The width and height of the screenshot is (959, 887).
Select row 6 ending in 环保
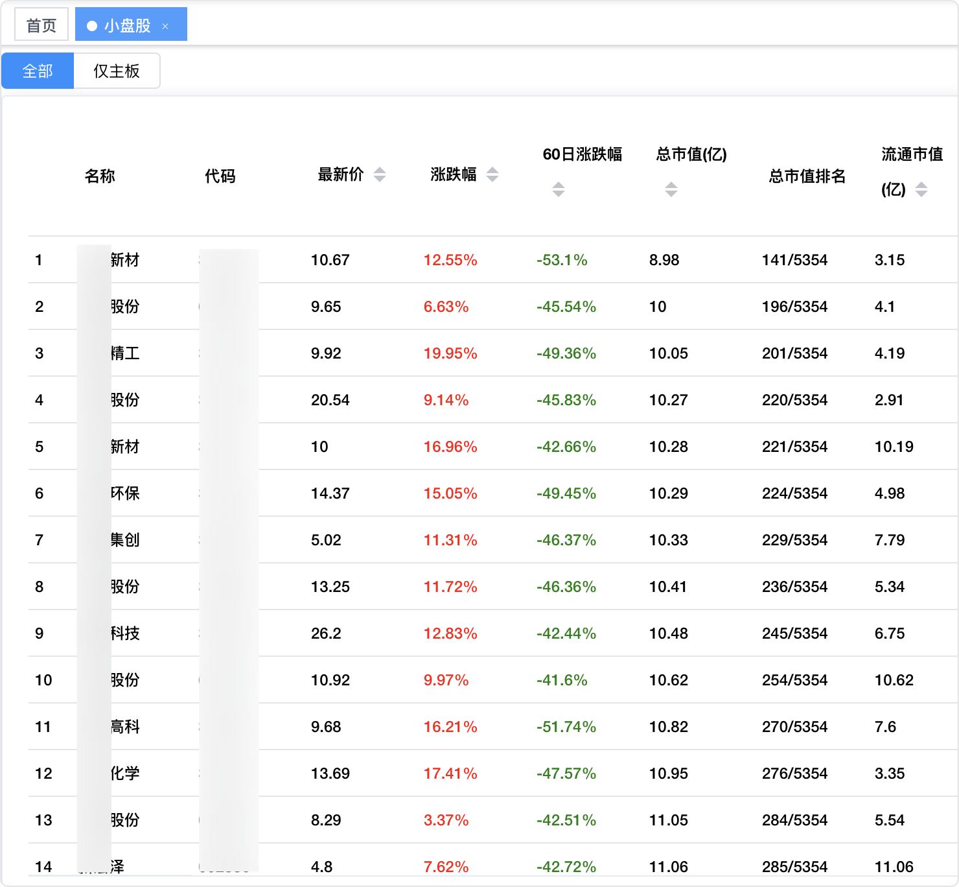click(124, 493)
